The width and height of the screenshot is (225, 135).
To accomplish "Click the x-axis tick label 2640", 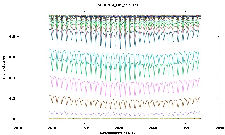I will 220,128.
